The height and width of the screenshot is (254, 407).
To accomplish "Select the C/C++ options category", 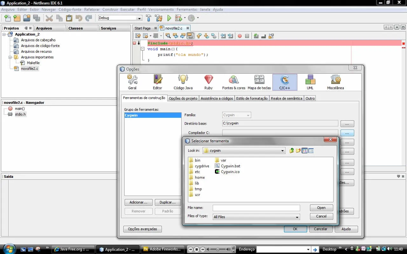I will (285, 82).
